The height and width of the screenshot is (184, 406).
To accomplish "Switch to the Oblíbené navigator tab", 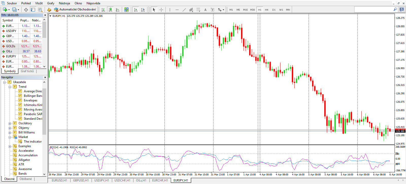I will tap(26, 179).
